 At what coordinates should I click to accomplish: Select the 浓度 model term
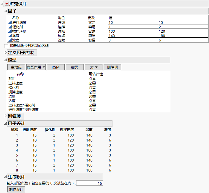[12, 101]
